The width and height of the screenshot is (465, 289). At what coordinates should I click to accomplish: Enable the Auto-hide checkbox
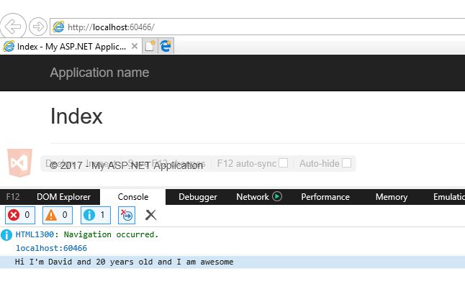(x=346, y=163)
